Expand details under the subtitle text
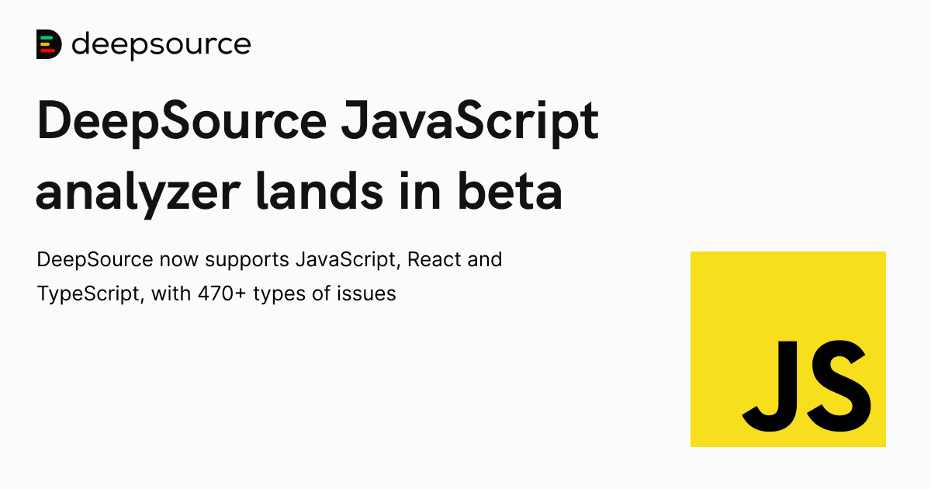931x489 pixels. coord(270,276)
